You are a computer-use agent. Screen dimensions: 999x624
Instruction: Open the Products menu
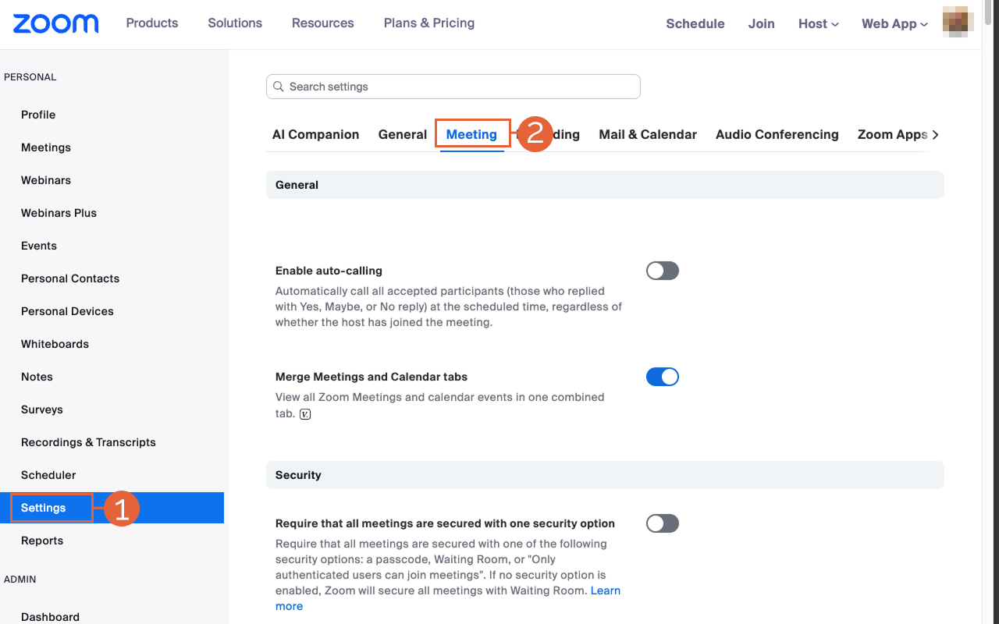pos(151,23)
